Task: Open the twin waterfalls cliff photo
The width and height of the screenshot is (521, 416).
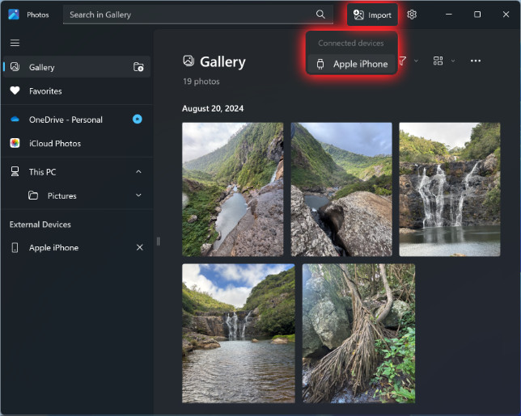Action: pos(450,190)
